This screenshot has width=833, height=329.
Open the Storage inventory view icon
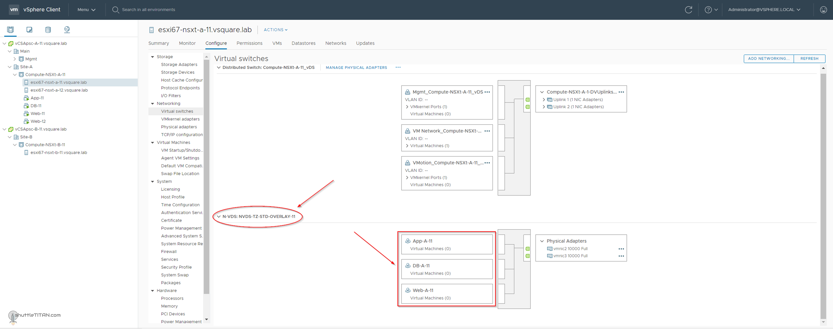point(48,30)
